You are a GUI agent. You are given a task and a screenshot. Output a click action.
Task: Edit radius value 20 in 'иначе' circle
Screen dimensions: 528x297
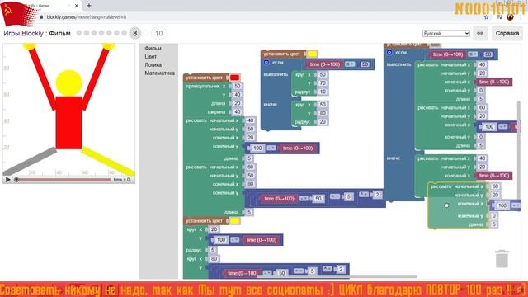coord(323,122)
